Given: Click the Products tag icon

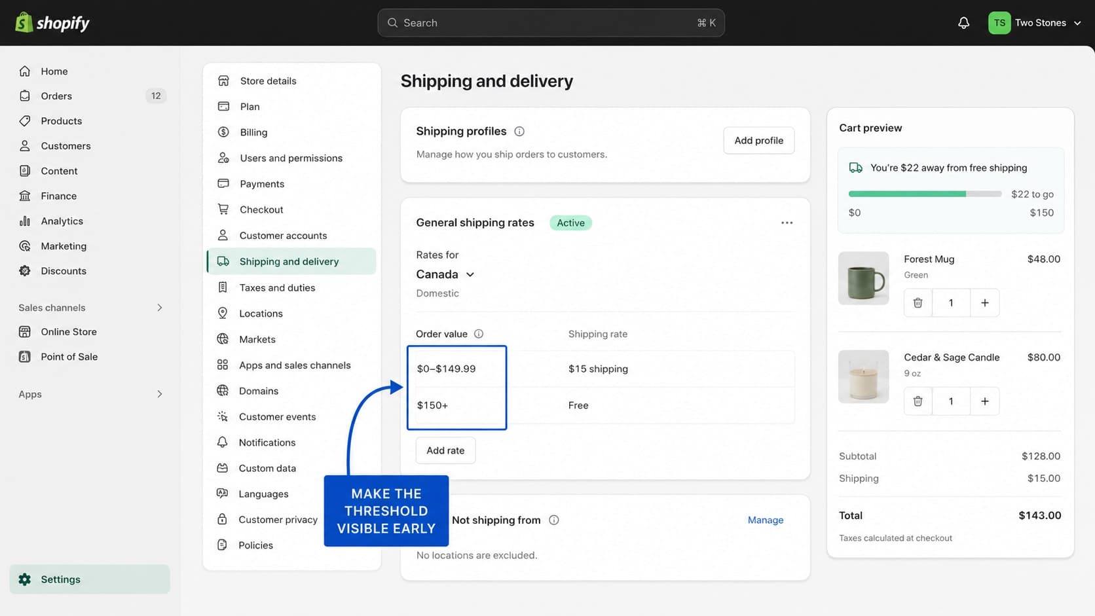Looking at the screenshot, I should pos(25,120).
